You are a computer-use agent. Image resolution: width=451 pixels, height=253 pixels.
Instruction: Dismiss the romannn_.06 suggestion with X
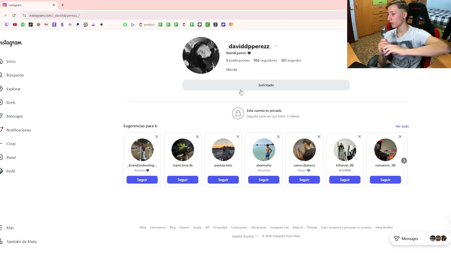pyautogui.click(x=400, y=137)
